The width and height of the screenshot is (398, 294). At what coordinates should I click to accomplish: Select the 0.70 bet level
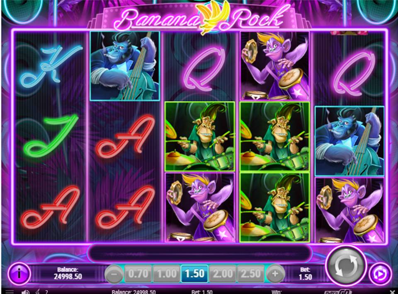click(x=138, y=274)
